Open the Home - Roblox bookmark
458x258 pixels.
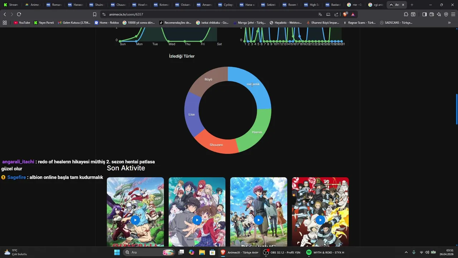tap(107, 23)
